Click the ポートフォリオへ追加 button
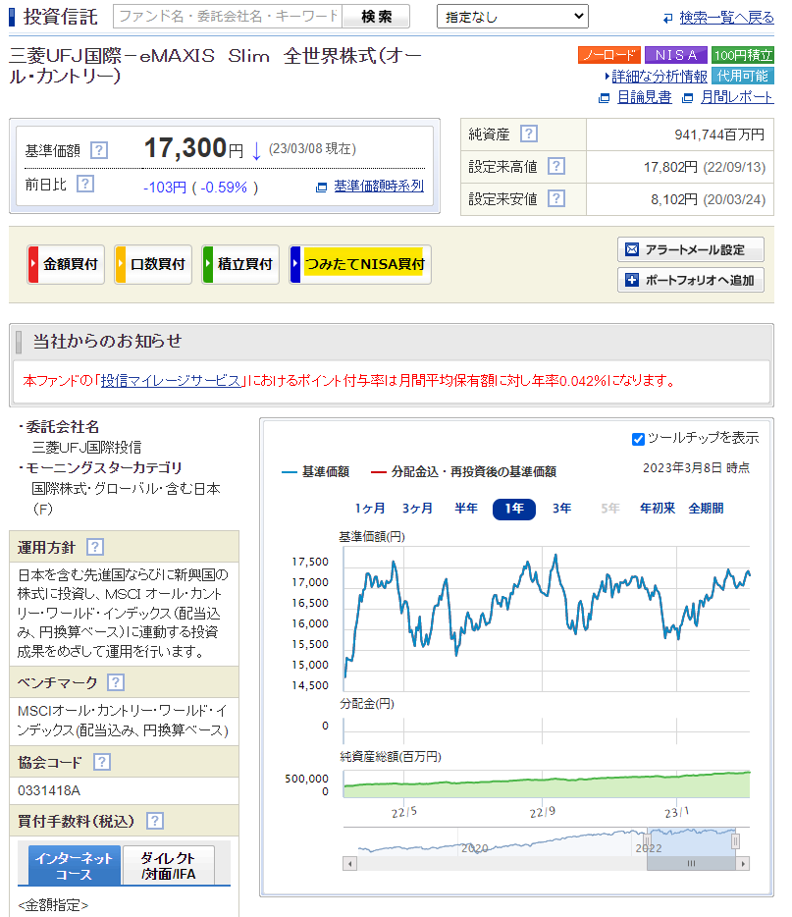This screenshot has width=792, height=917. [691, 280]
